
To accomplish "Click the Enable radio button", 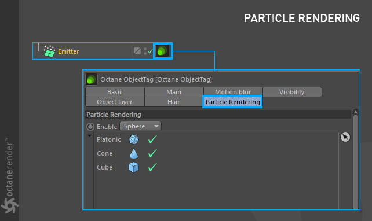I will pyautogui.click(x=90, y=127).
